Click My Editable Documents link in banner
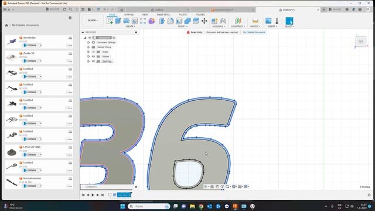Screen dimensions: 375x211 coord(254,32)
